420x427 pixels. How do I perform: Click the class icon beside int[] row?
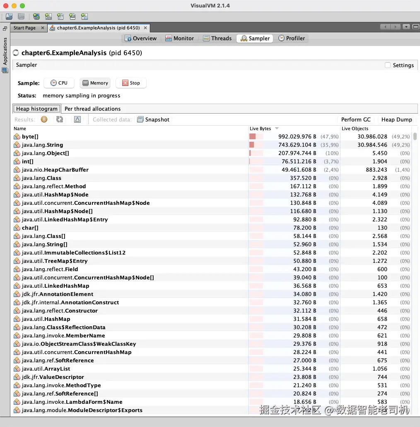[17, 162]
